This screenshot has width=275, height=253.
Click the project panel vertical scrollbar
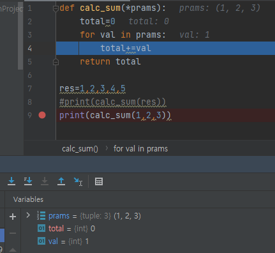(x=20, y=36)
